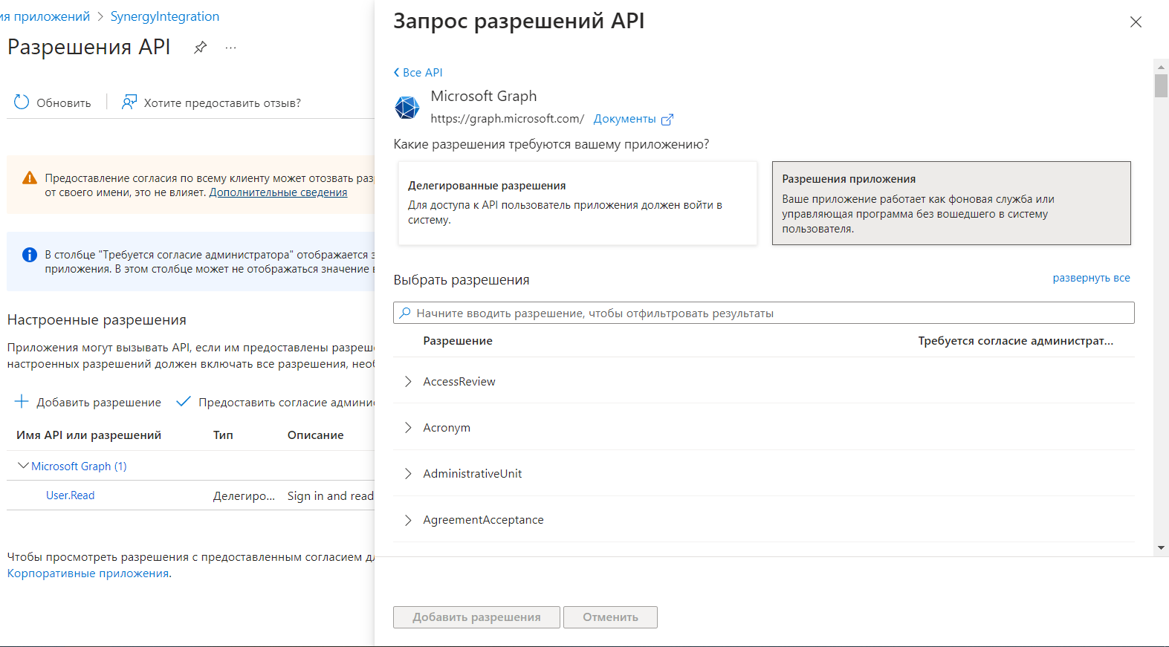The width and height of the screenshot is (1169, 647).
Task: Click the blue info circle icon
Action: [x=30, y=255]
